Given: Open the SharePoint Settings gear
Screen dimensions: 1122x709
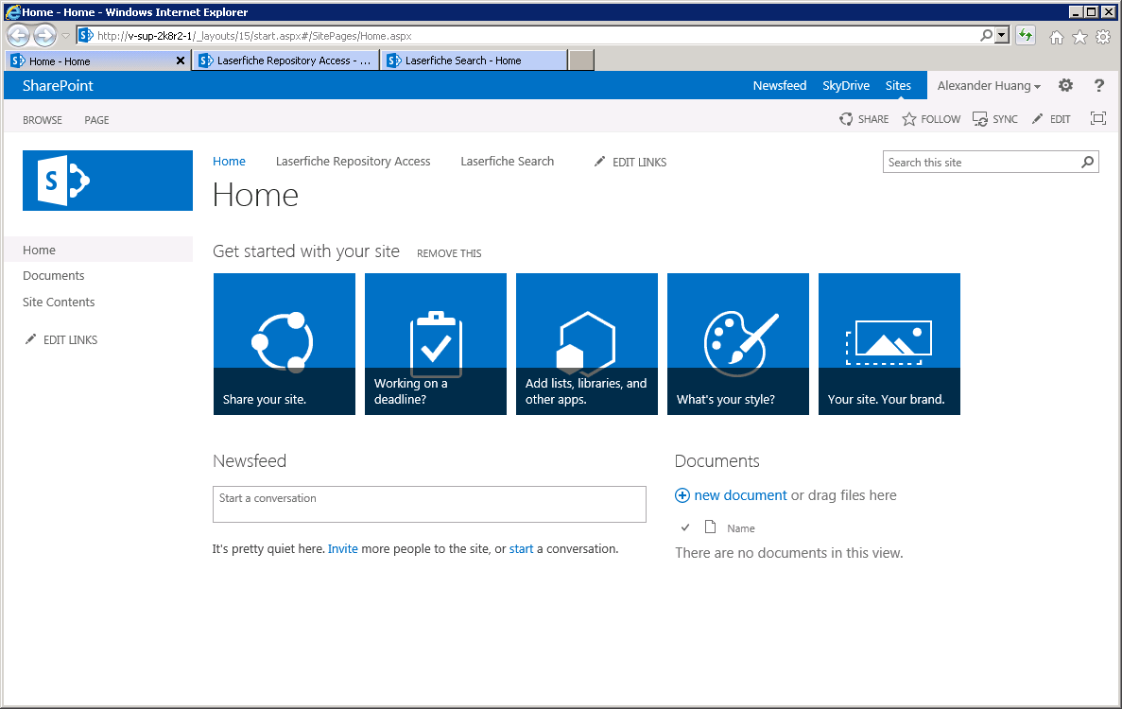Looking at the screenshot, I should 1065,85.
